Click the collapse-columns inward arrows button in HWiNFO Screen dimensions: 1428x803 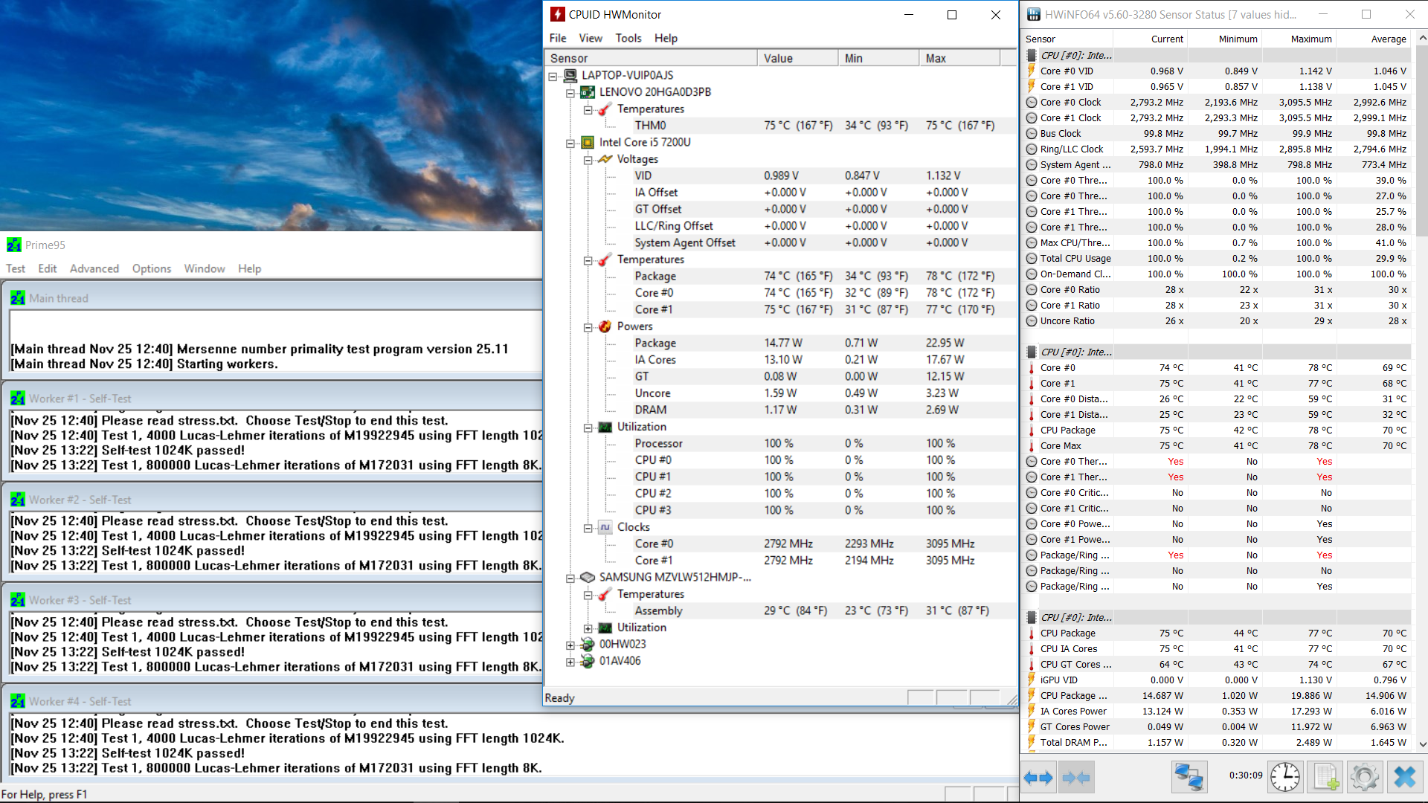click(x=1075, y=778)
